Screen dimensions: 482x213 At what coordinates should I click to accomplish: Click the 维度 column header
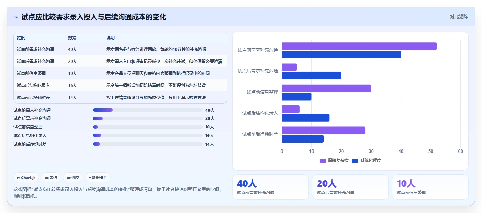click(x=21, y=37)
